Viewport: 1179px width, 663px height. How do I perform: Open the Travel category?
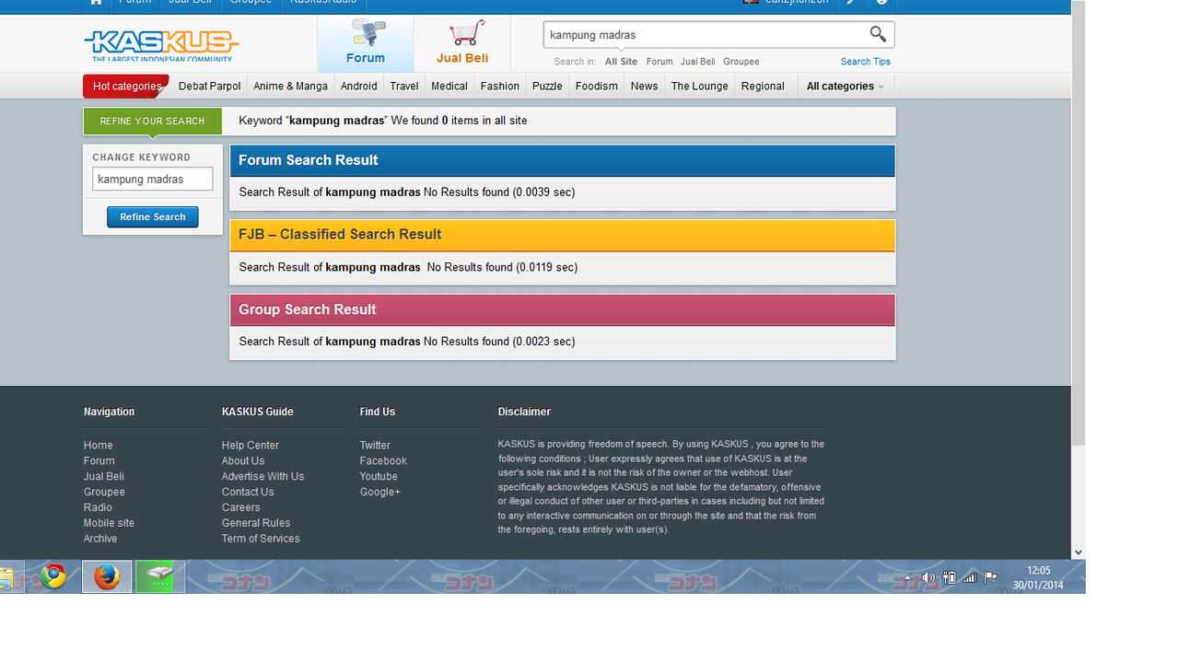click(403, 87)
